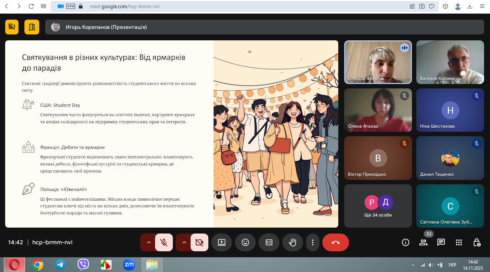
Task: Open the host controls lock icon
Action: coord(477,242)
